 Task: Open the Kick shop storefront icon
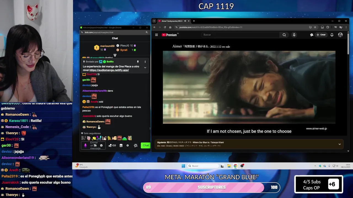(x=121, y=145)
